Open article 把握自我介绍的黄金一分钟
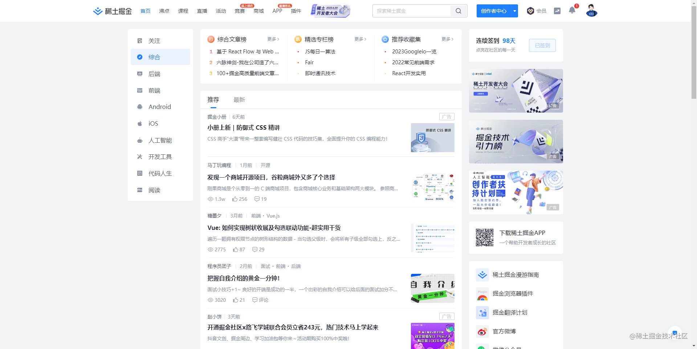697x349 pixels. (x=244, y=278)
